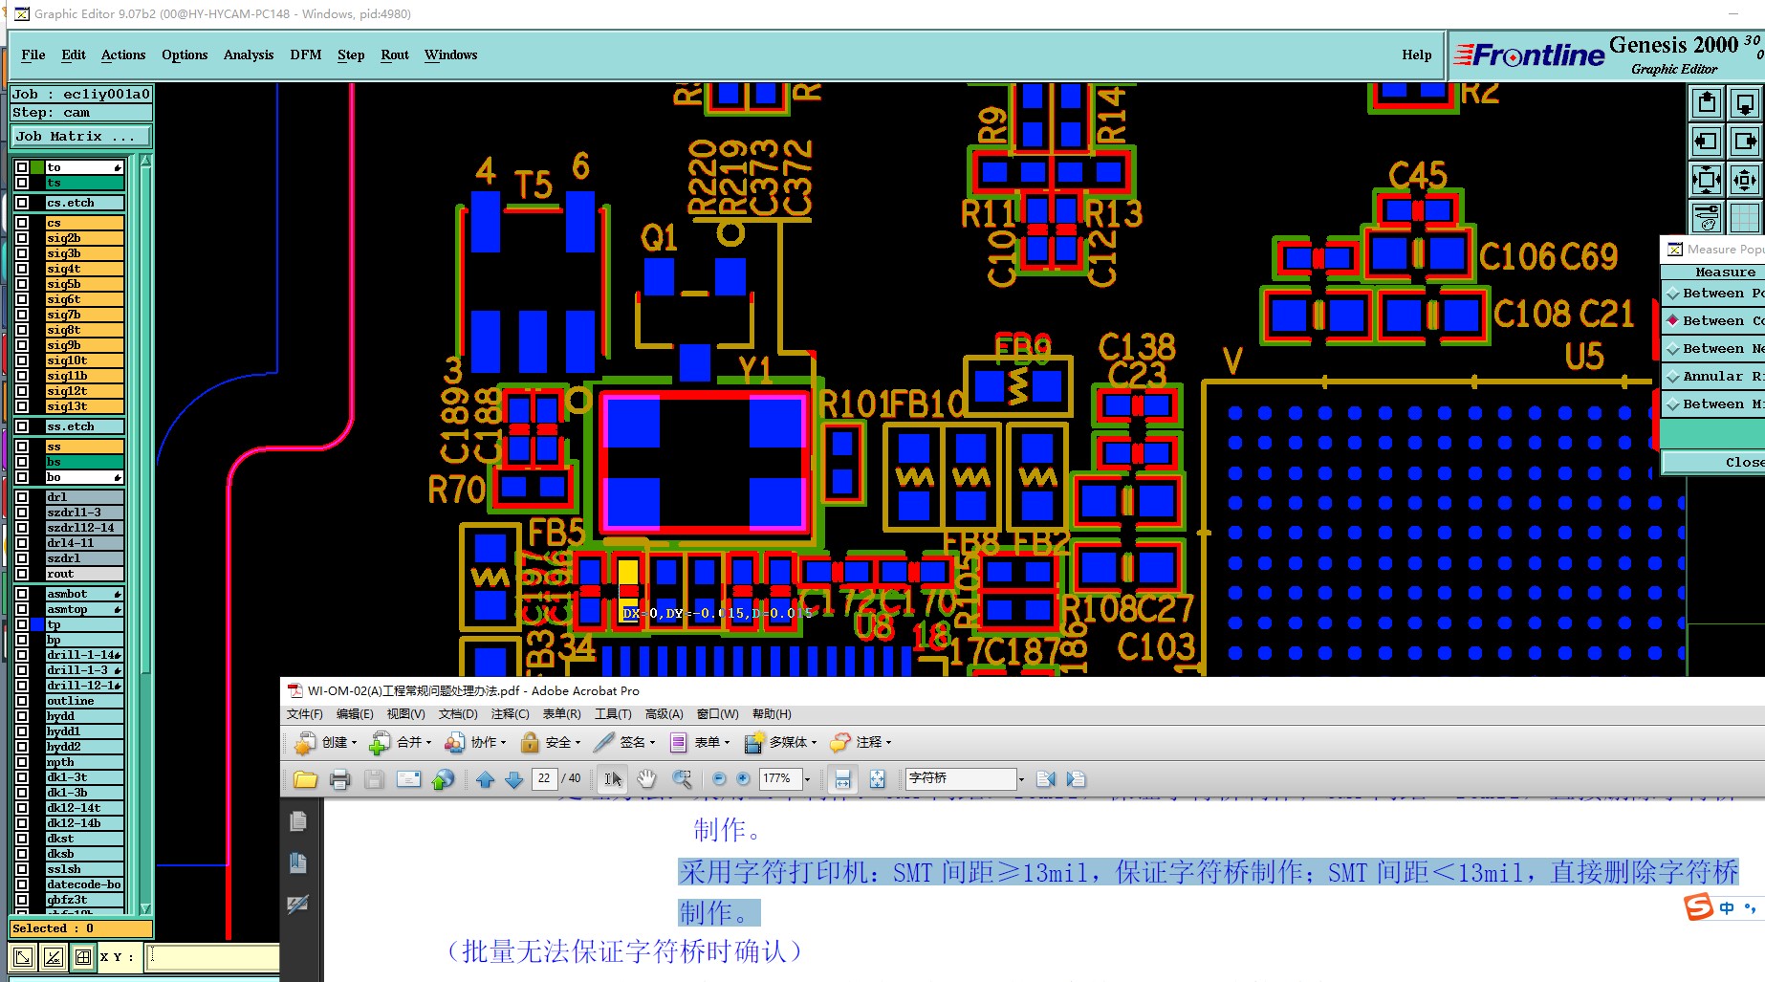Open the DFM menu

pos(306,55)
